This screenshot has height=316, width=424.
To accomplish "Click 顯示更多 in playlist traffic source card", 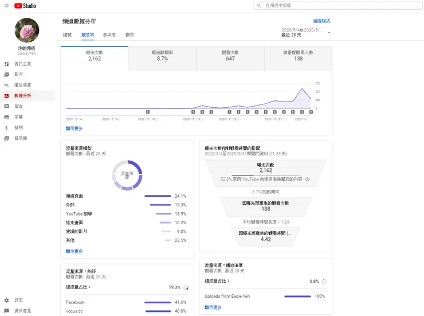I will coord(213,307).
